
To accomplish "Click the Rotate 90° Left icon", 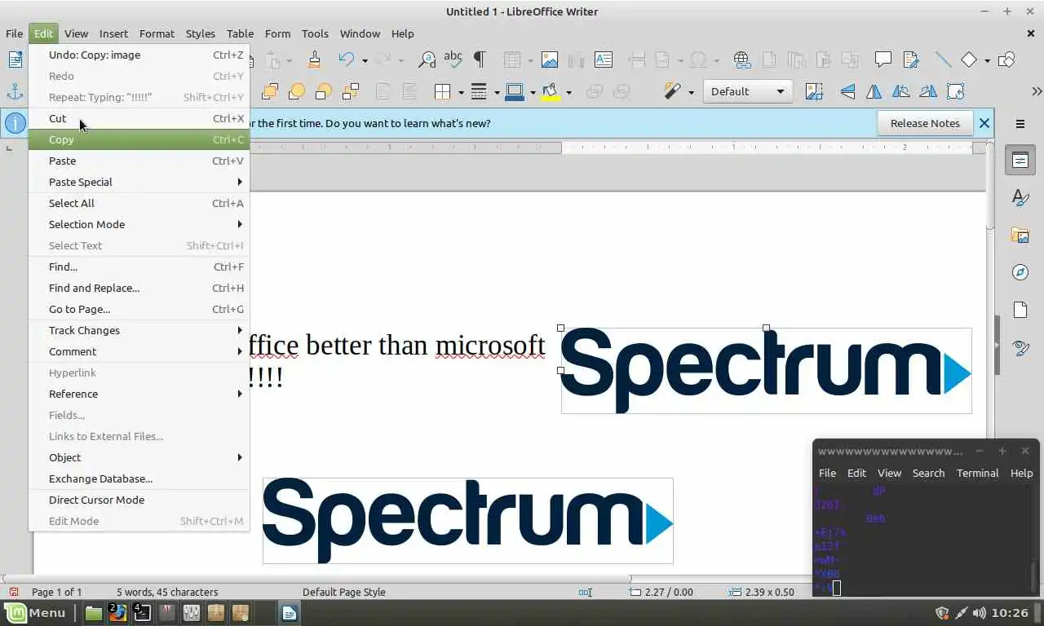I will tap(901, 91).
